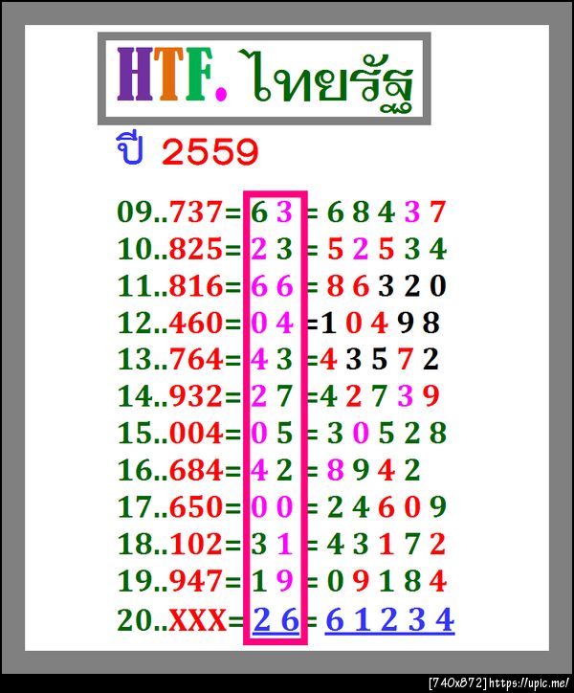
Task: Click boxed pair 6 3 in row 09
Action: [273, 212]
